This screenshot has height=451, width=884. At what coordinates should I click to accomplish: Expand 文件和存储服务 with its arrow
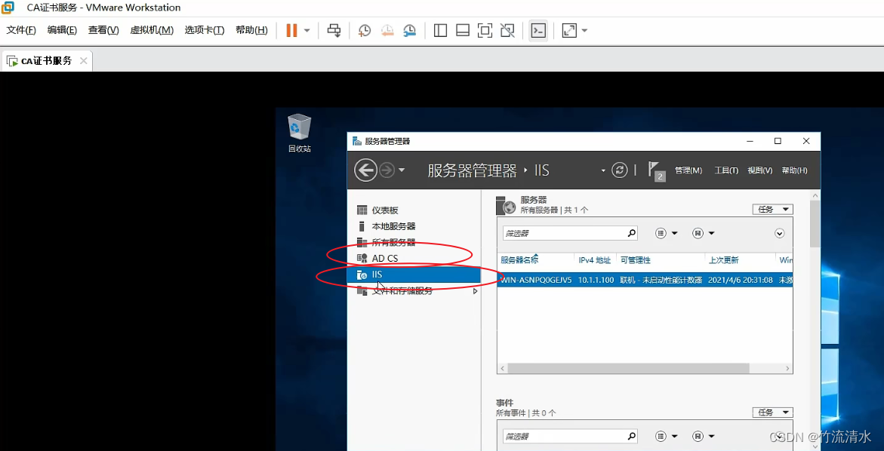[x=475, y=291]
